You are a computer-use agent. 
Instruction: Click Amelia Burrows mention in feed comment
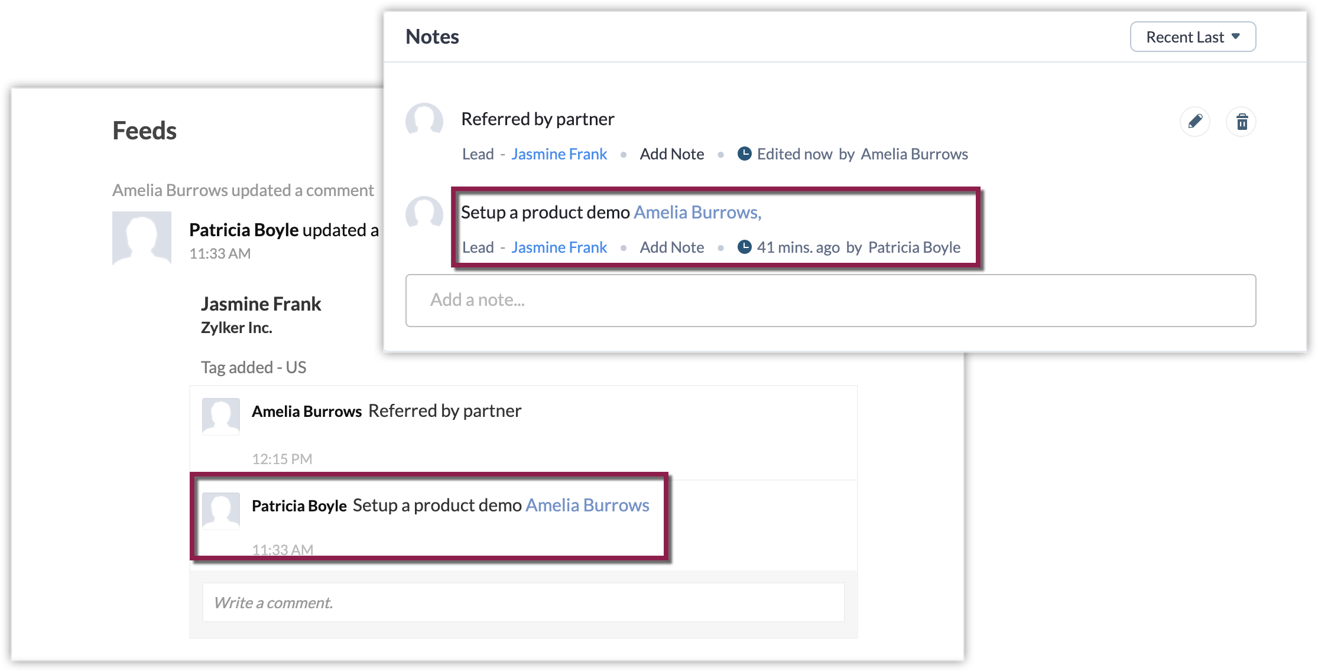[x=587, y=505]
